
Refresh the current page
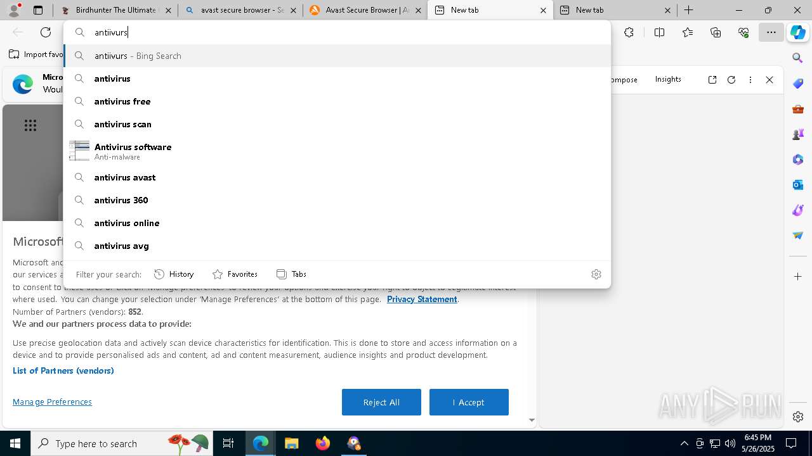[46, 32]
